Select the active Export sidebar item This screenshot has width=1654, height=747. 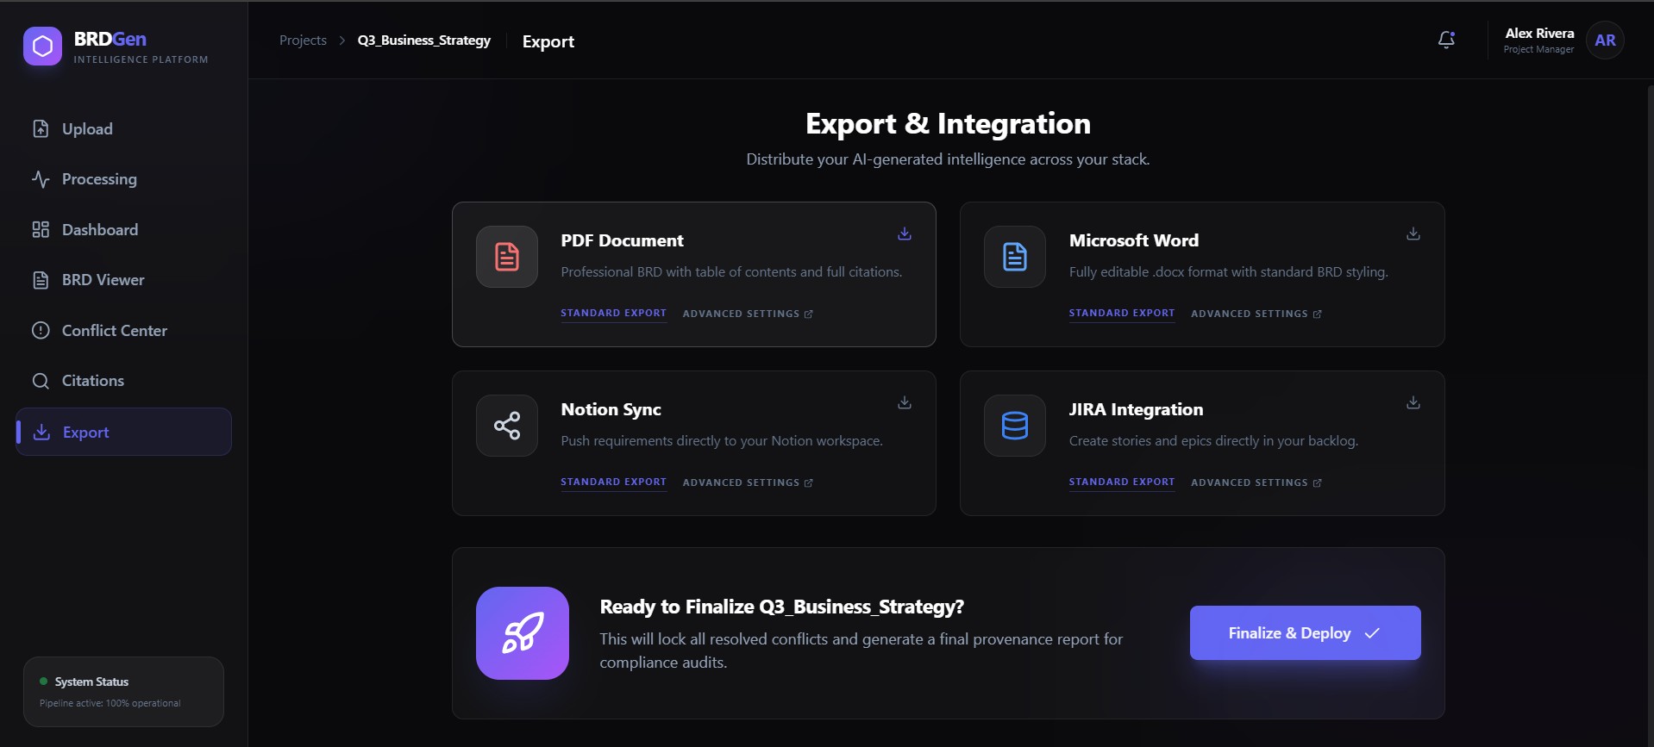coord(123,432)
